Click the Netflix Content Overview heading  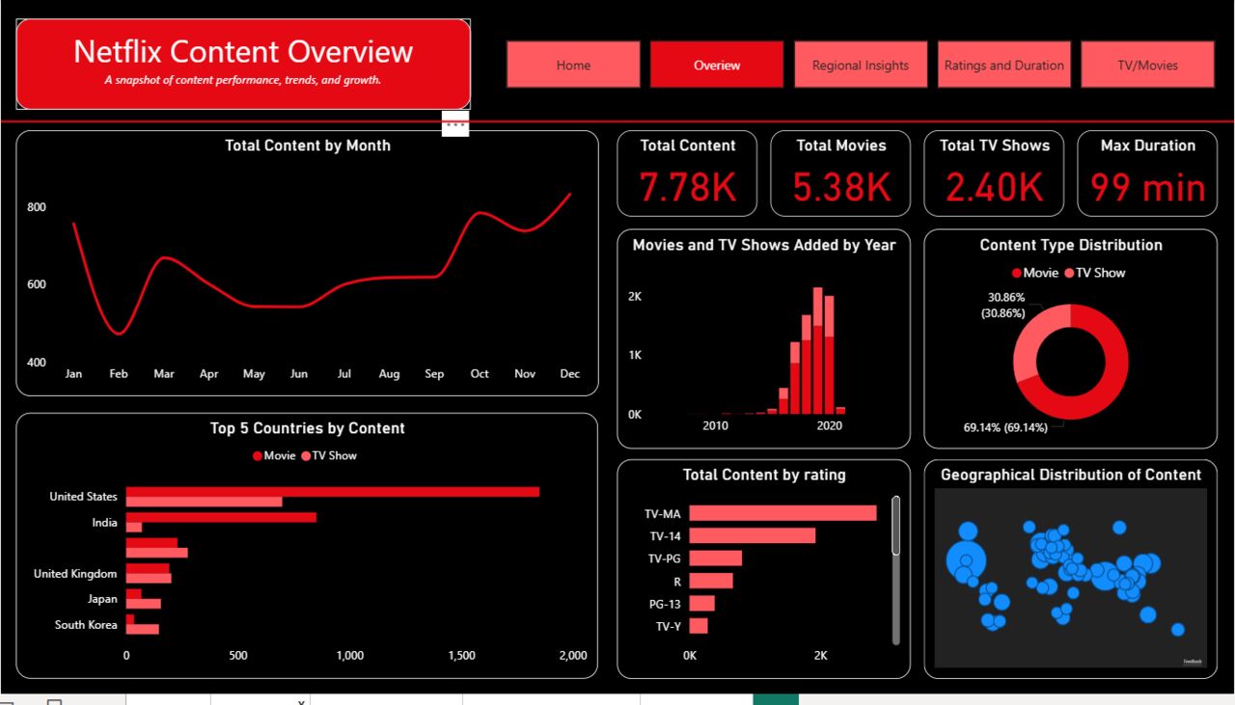pyautogui.click(x=243, y=51)
